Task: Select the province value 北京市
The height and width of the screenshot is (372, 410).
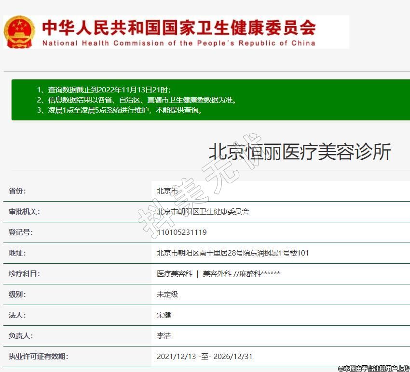Action: tap(167, 191)
